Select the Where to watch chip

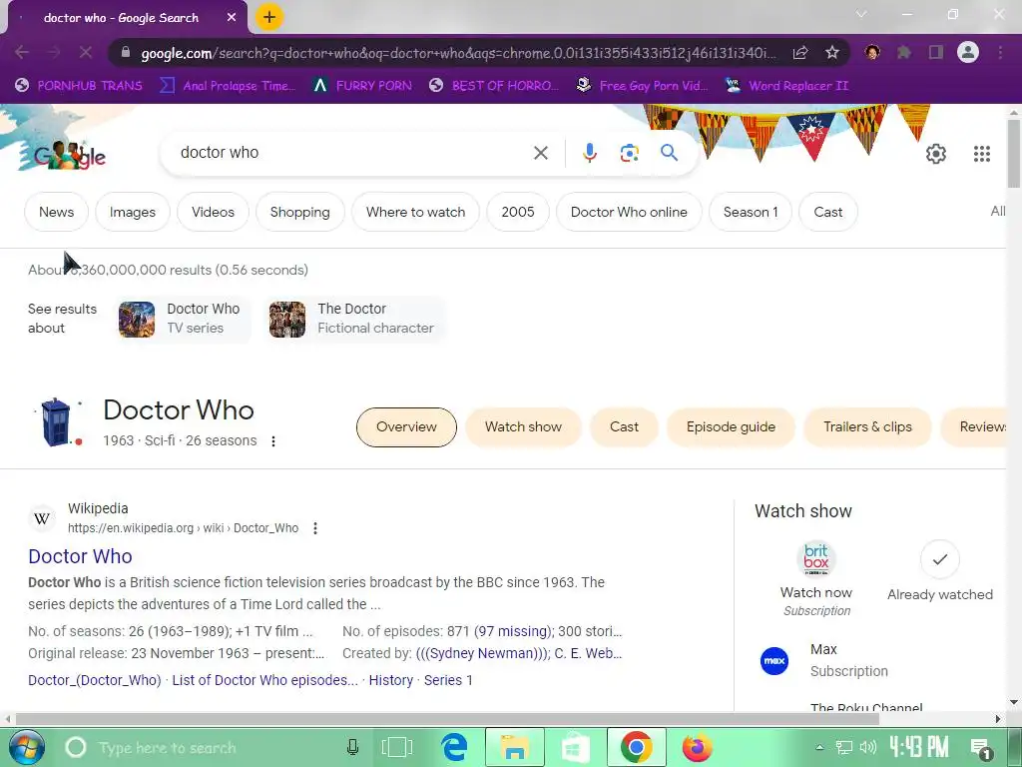(x=416, y=212)
